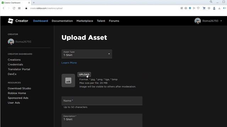Viewport: 227px width, 127px height.
Task: Open DevEx in the sidebar
Action: click(12, 74)
